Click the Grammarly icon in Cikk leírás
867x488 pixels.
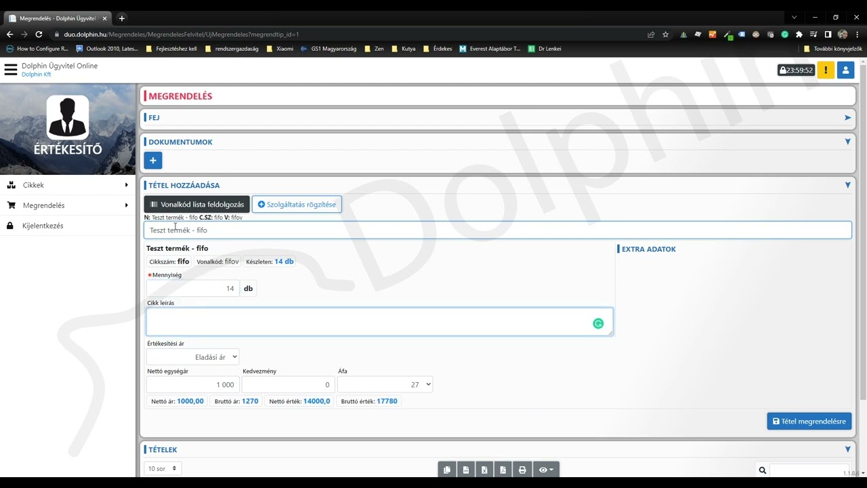click(x=598, y=323)
